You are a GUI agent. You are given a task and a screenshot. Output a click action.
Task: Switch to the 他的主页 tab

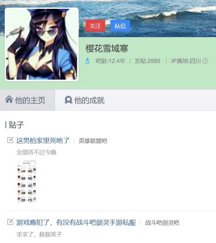coord(27,100)
